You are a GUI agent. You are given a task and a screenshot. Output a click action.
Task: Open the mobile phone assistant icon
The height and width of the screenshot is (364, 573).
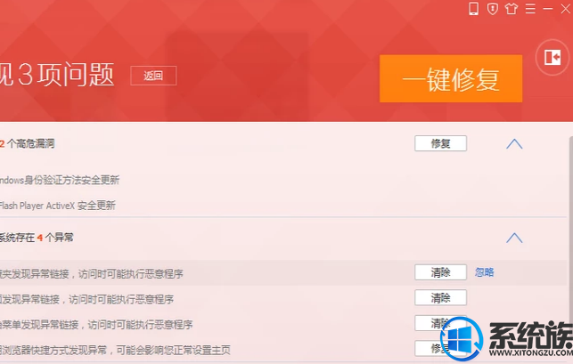pos(473,8)
